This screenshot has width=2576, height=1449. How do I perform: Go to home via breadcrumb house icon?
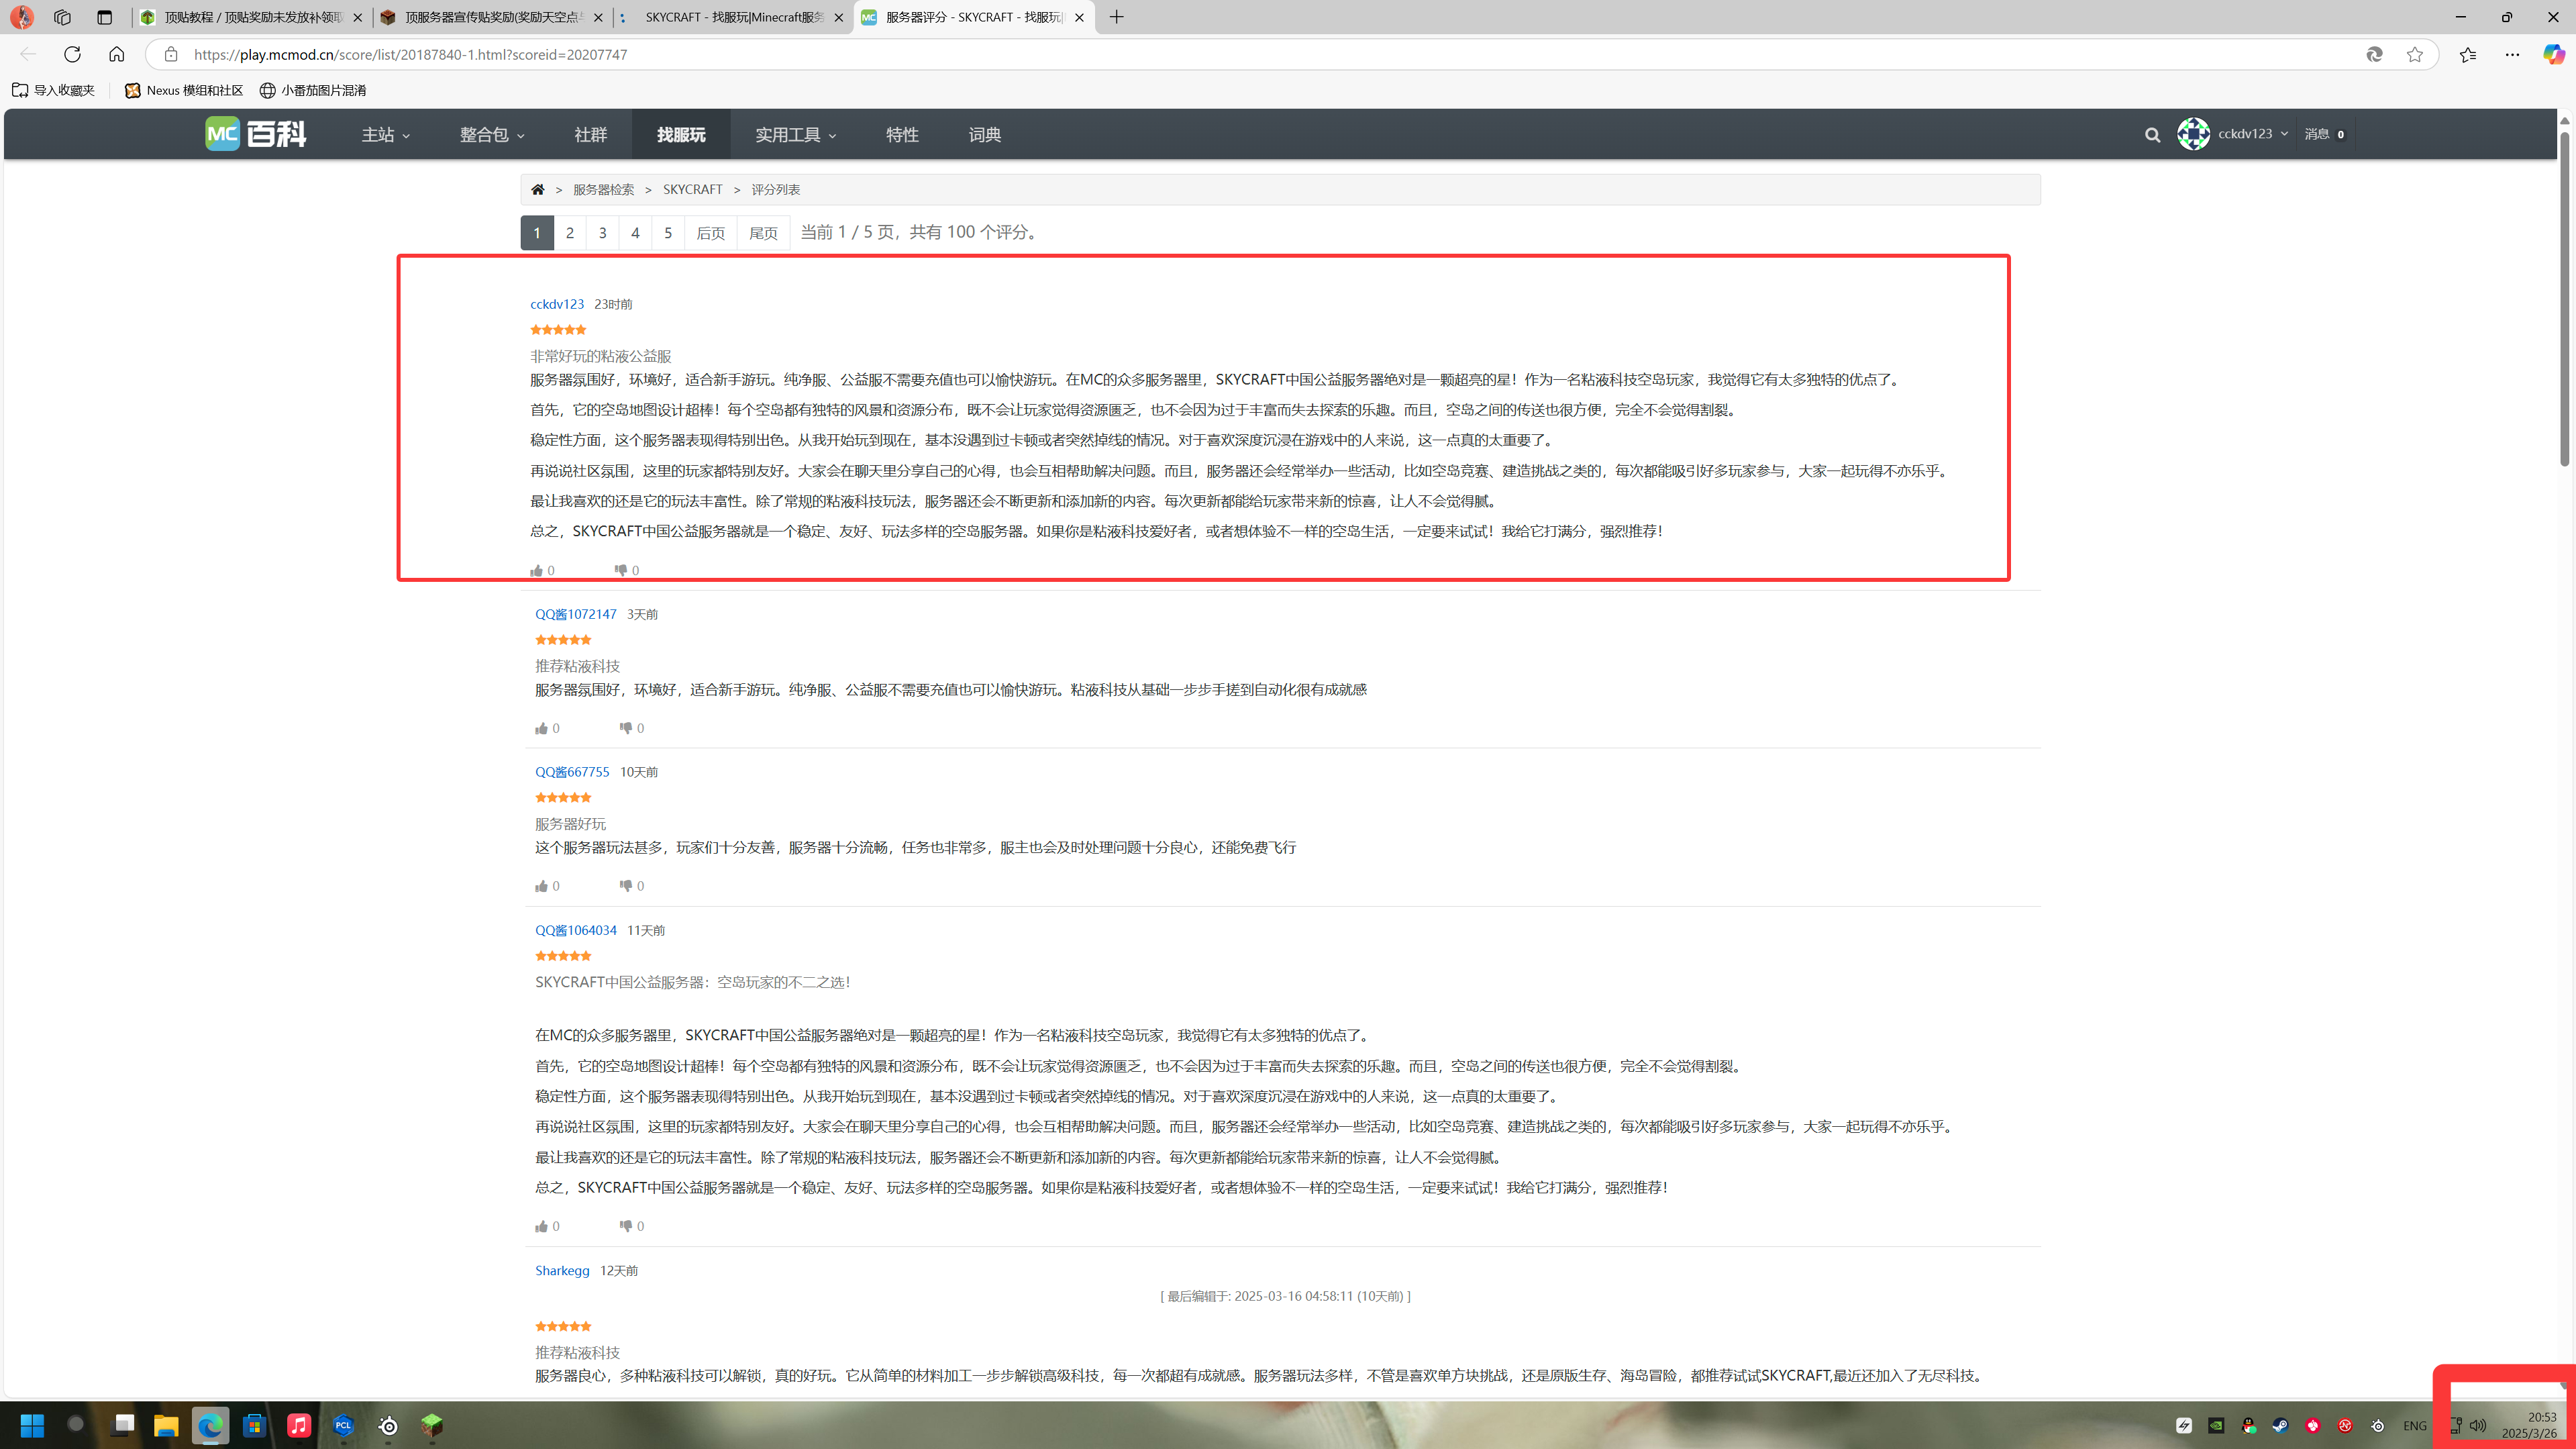pos(537,189)
